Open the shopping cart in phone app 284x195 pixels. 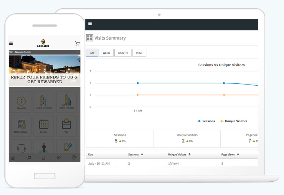coord(77,43)
